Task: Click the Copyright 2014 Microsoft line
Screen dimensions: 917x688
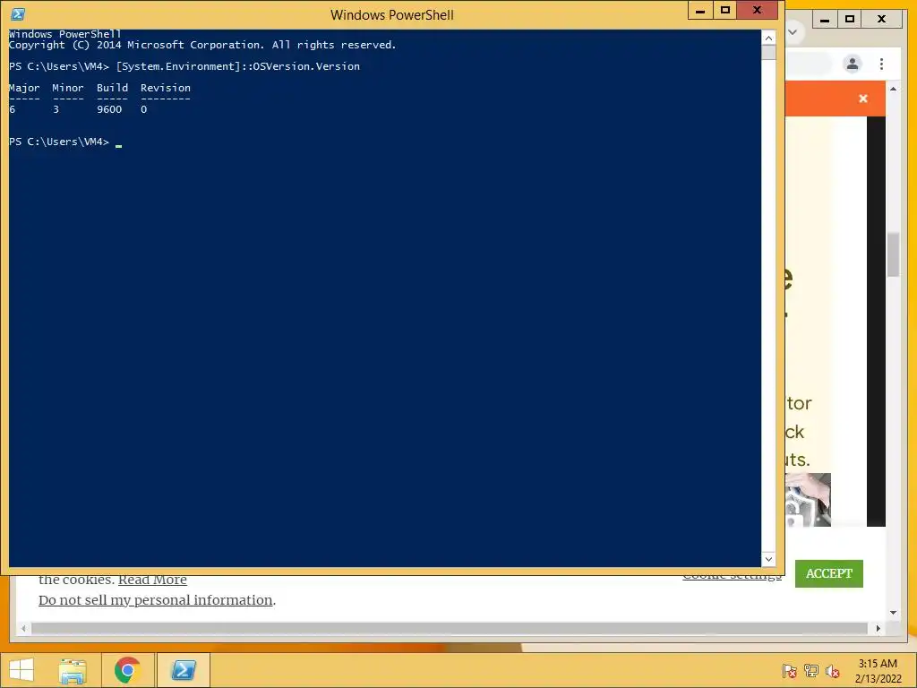Action: [x=202, y=45]
